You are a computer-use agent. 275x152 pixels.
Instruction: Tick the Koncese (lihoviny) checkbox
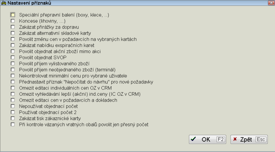tap(13, 21)
